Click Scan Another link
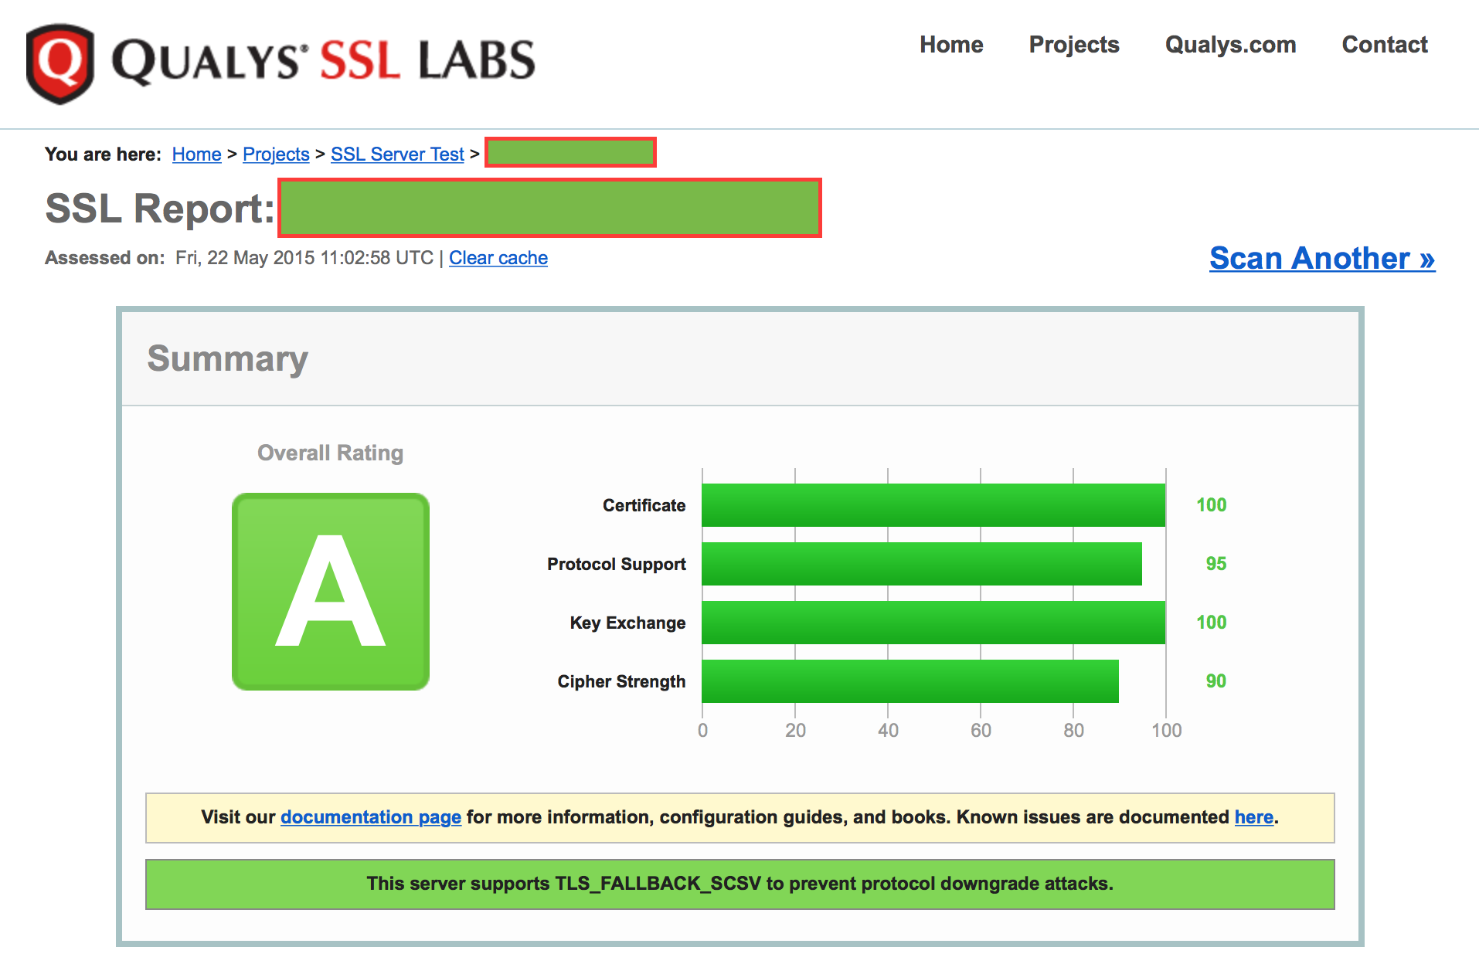The width and height of the screenshot is (1479, 964). [x=1321, y=258]
